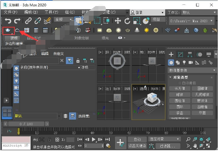Toggle cameras display in Scene Explorer sidebar
This screenshot has height=151, width=219.
16,88
